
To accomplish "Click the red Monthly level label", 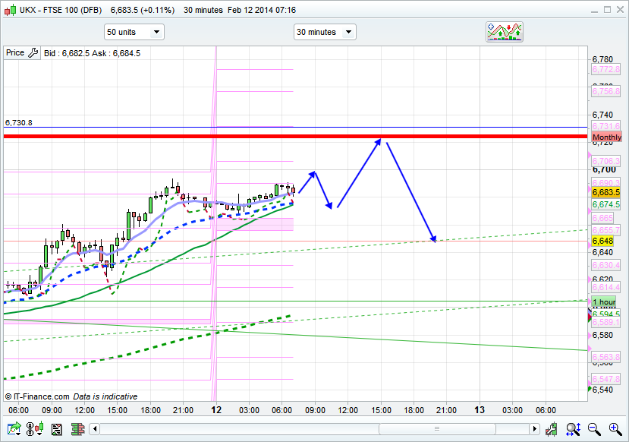I will (x=606, y=137).
